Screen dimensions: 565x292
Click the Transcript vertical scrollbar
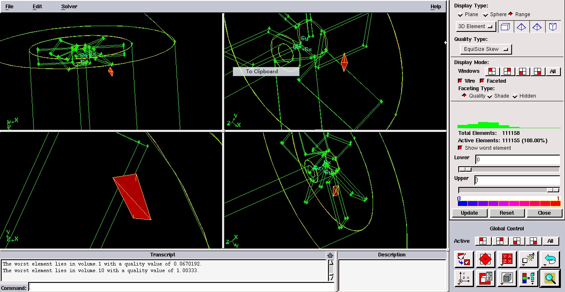330,270
